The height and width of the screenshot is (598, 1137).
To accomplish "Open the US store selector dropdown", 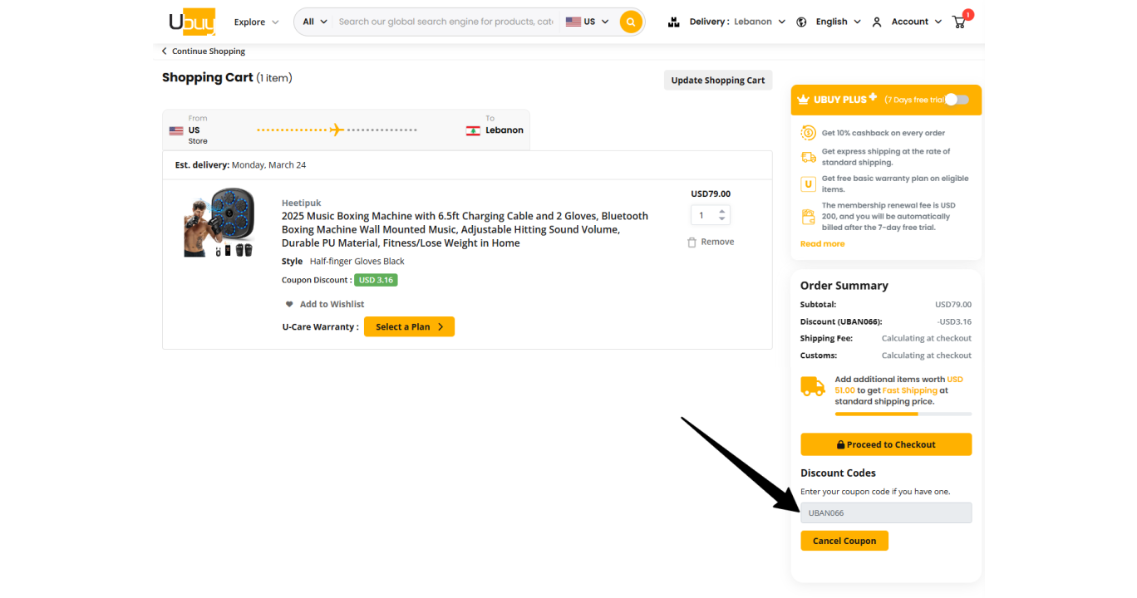I will (588, 22).
